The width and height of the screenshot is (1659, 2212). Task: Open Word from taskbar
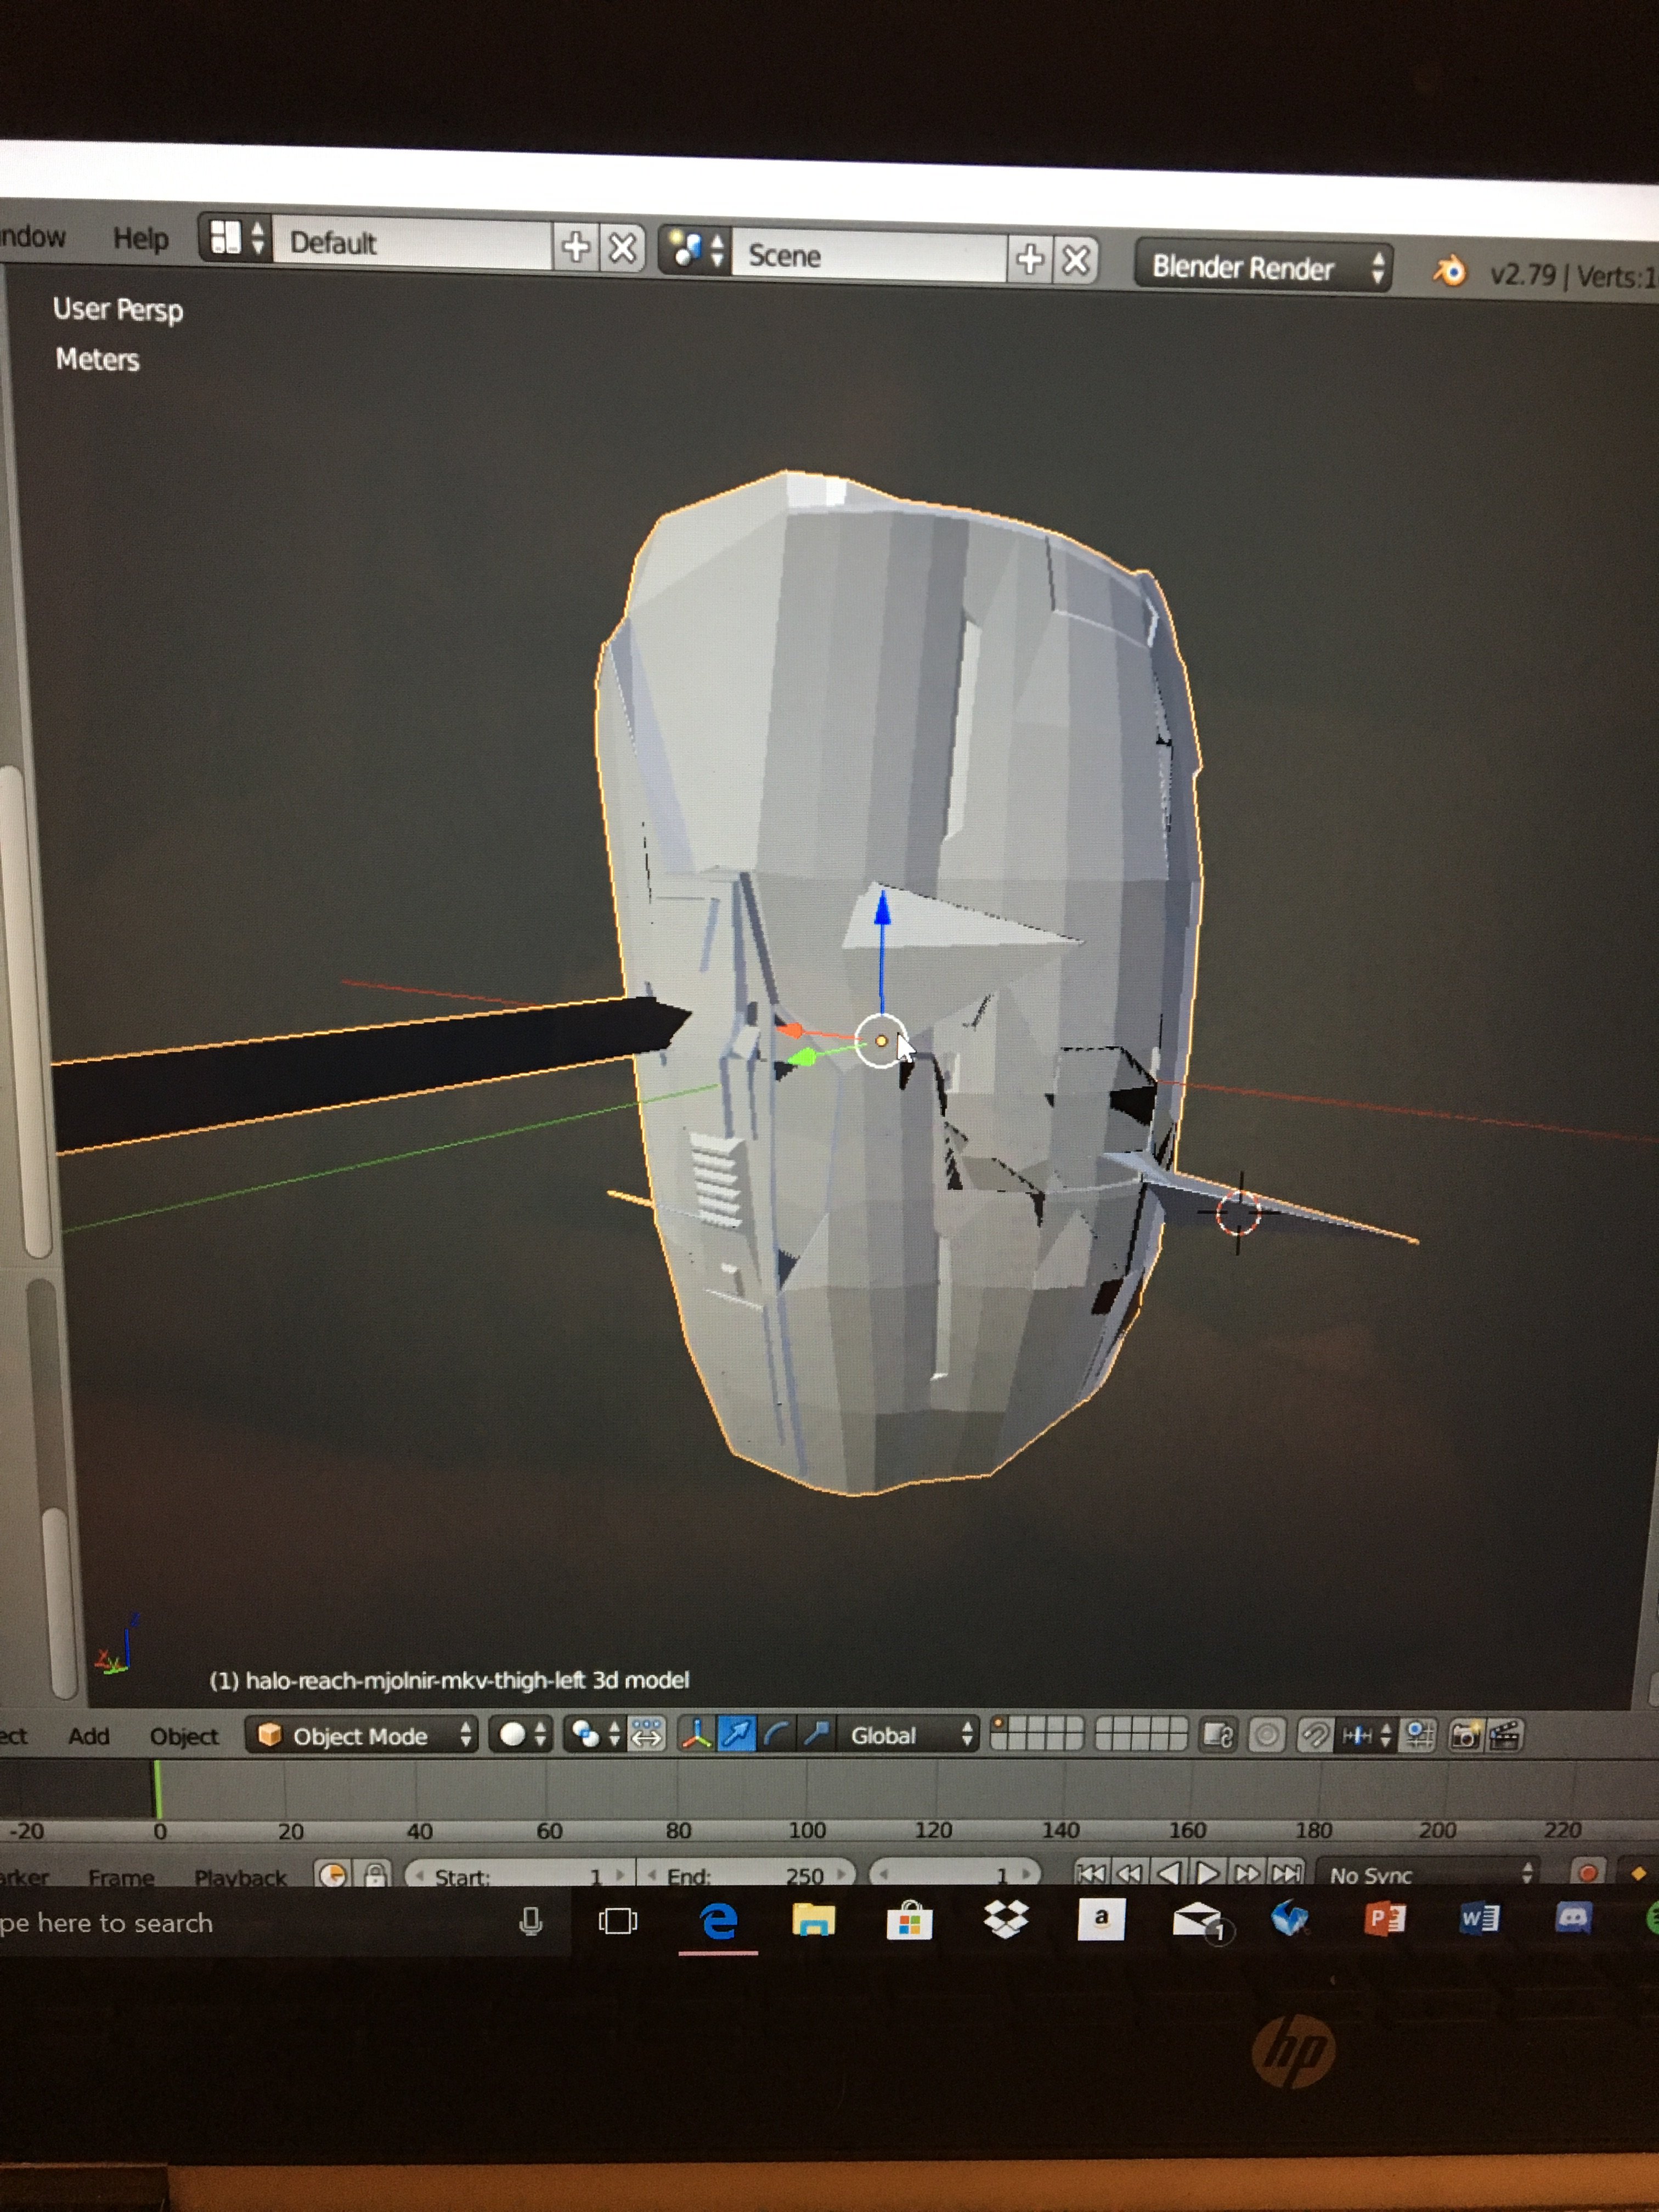tap(1479, 1918)
